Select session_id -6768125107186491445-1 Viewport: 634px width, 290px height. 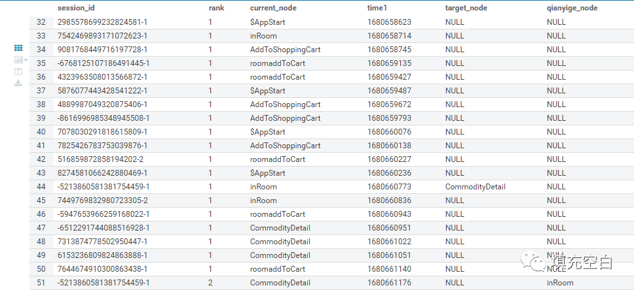(103, 63)
